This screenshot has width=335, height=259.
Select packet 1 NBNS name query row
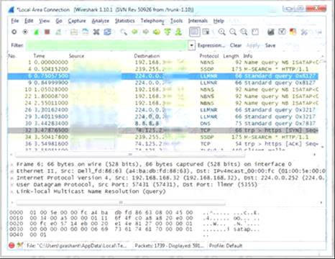pos(163,63)
